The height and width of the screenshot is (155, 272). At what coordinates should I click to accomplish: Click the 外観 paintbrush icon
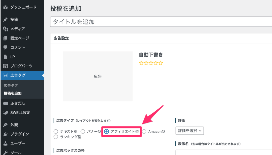click(5, 125)
